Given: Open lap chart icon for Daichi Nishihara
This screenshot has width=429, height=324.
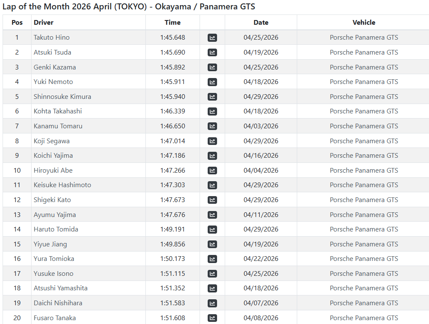Looking at the screenshot, I should click(x=212, y=304).
